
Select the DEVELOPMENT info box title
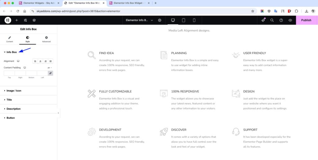(x=110, y=130)
